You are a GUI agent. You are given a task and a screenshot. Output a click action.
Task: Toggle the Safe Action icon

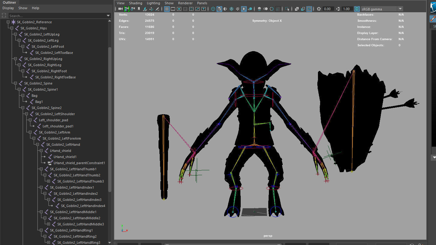click(197, 9)
